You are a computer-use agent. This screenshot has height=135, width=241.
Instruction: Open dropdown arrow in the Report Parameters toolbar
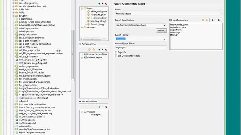(x=216, y=20)
